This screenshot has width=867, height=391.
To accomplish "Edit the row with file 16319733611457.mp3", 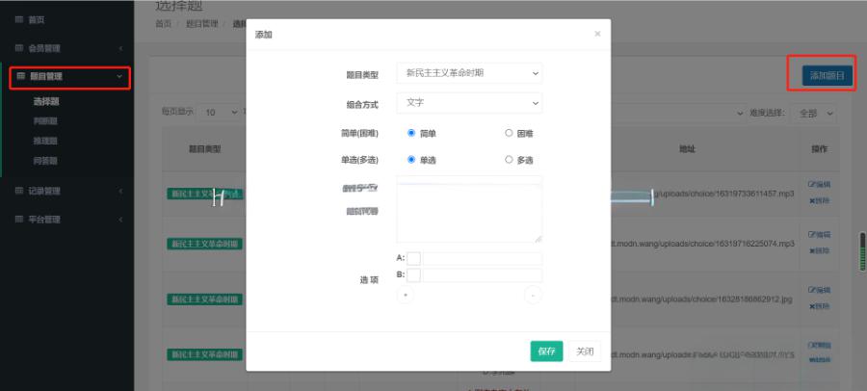I will 820,184.
